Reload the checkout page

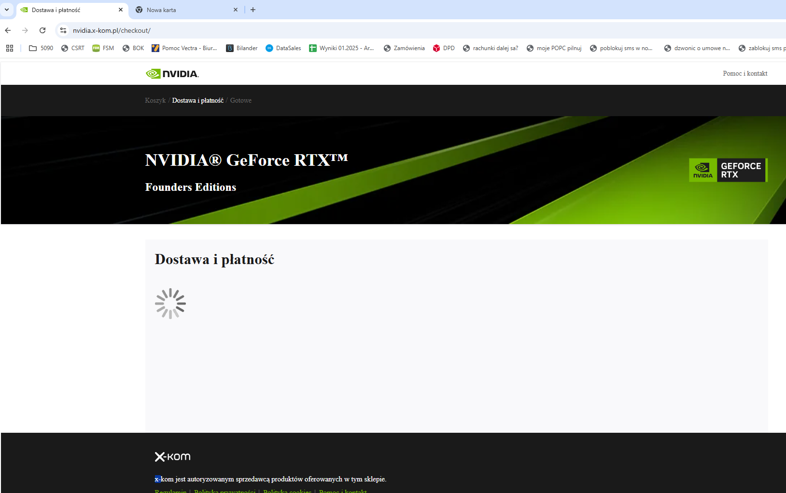point(42,30)
